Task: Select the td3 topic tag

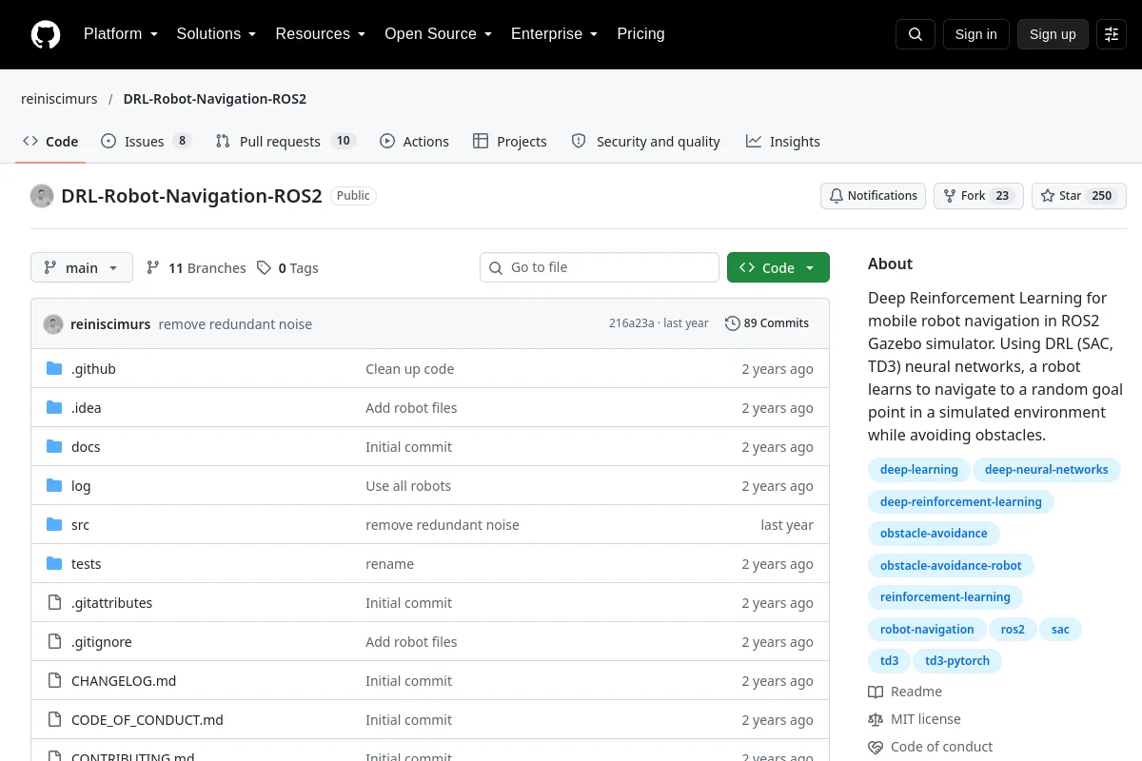Action: pos(889,661)
